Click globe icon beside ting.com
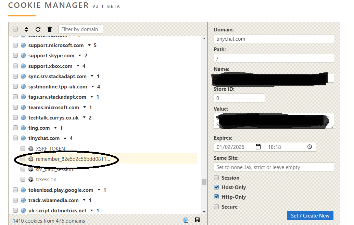Image resolution: width=354 pixels, height=225 pixels. [x=23, y=128]
